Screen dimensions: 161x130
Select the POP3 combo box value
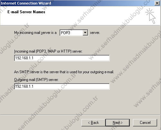coord(71,33)
